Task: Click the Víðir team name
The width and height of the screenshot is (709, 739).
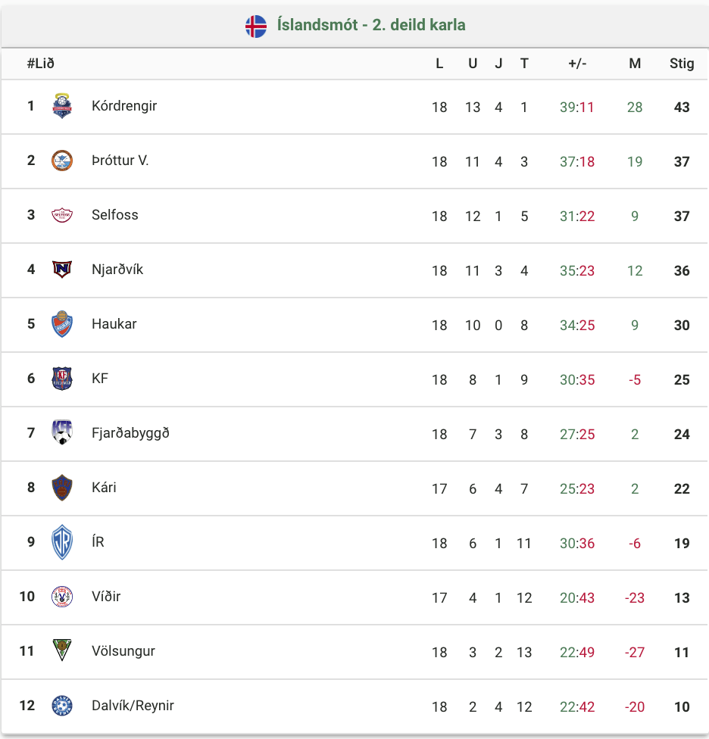Action: click(x=106, y=596)
